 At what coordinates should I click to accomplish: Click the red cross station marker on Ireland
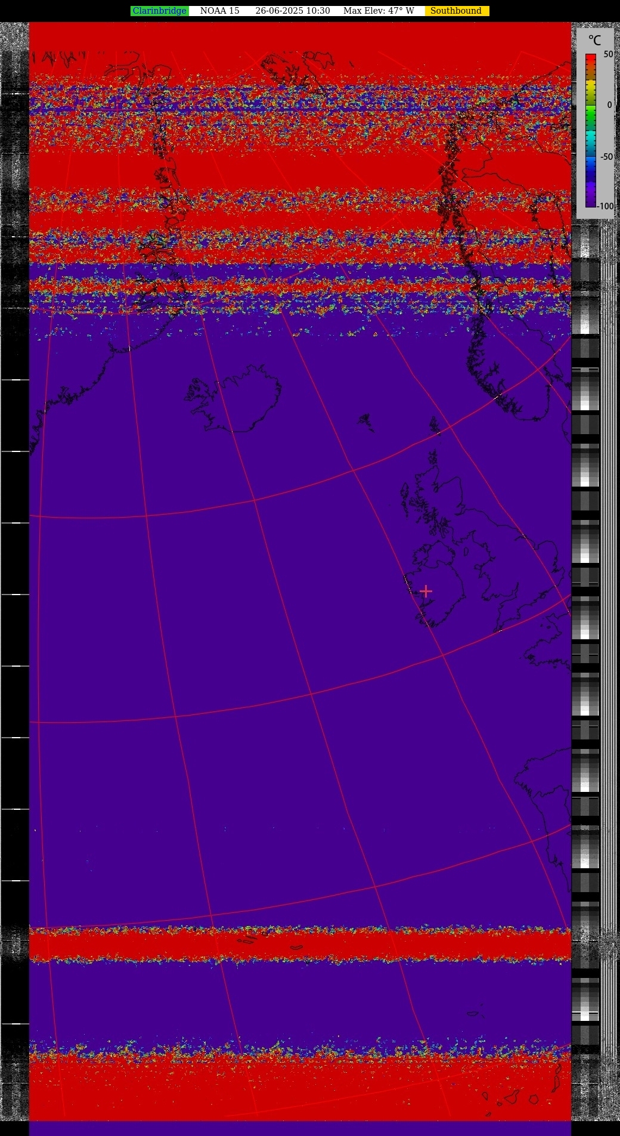[426, 591]
